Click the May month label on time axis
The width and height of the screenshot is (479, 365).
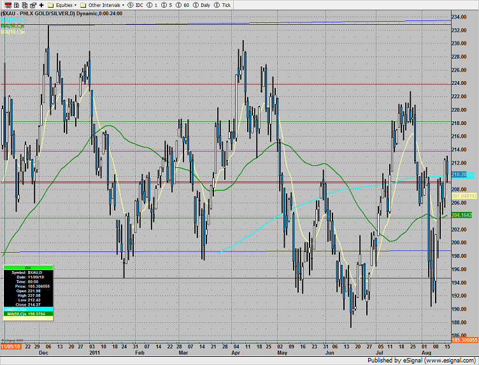[282, 353]
